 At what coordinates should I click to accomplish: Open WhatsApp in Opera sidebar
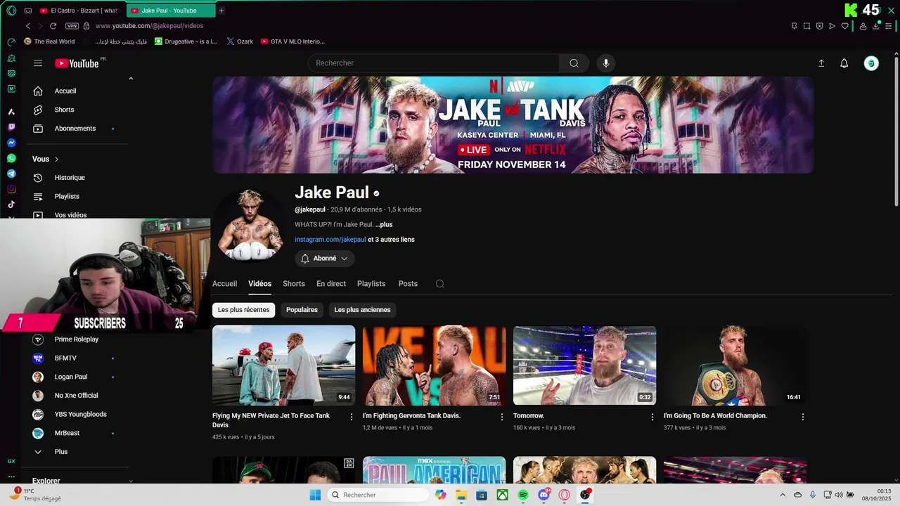click(11, 158)
